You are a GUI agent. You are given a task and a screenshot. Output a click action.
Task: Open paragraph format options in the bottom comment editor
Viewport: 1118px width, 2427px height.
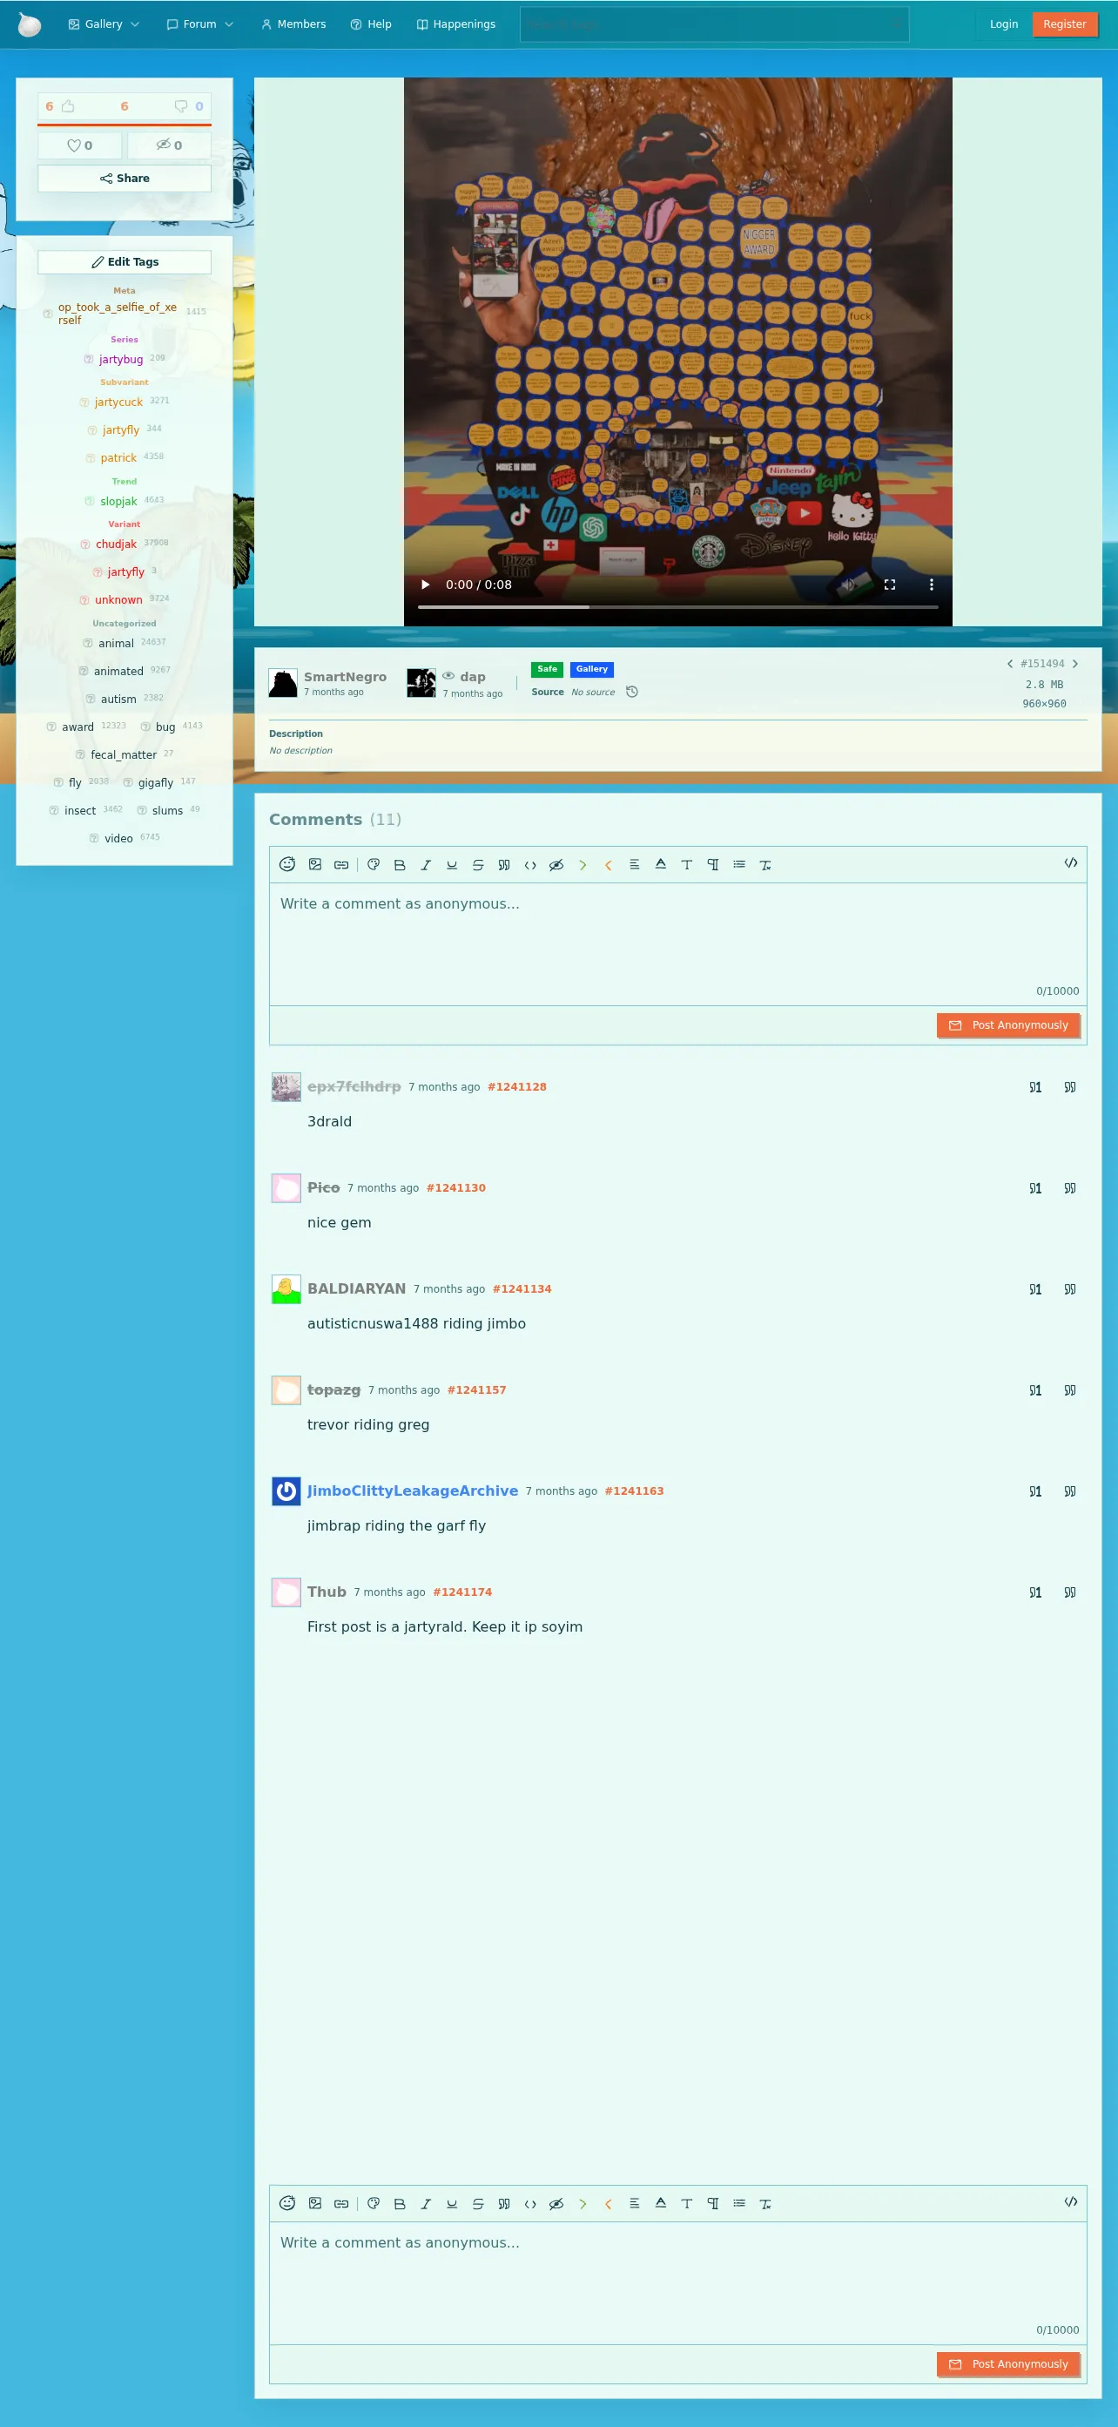tap(713, 2204)
